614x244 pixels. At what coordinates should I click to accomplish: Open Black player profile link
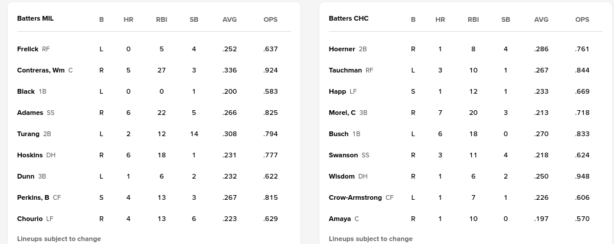(x=26, y=91)
